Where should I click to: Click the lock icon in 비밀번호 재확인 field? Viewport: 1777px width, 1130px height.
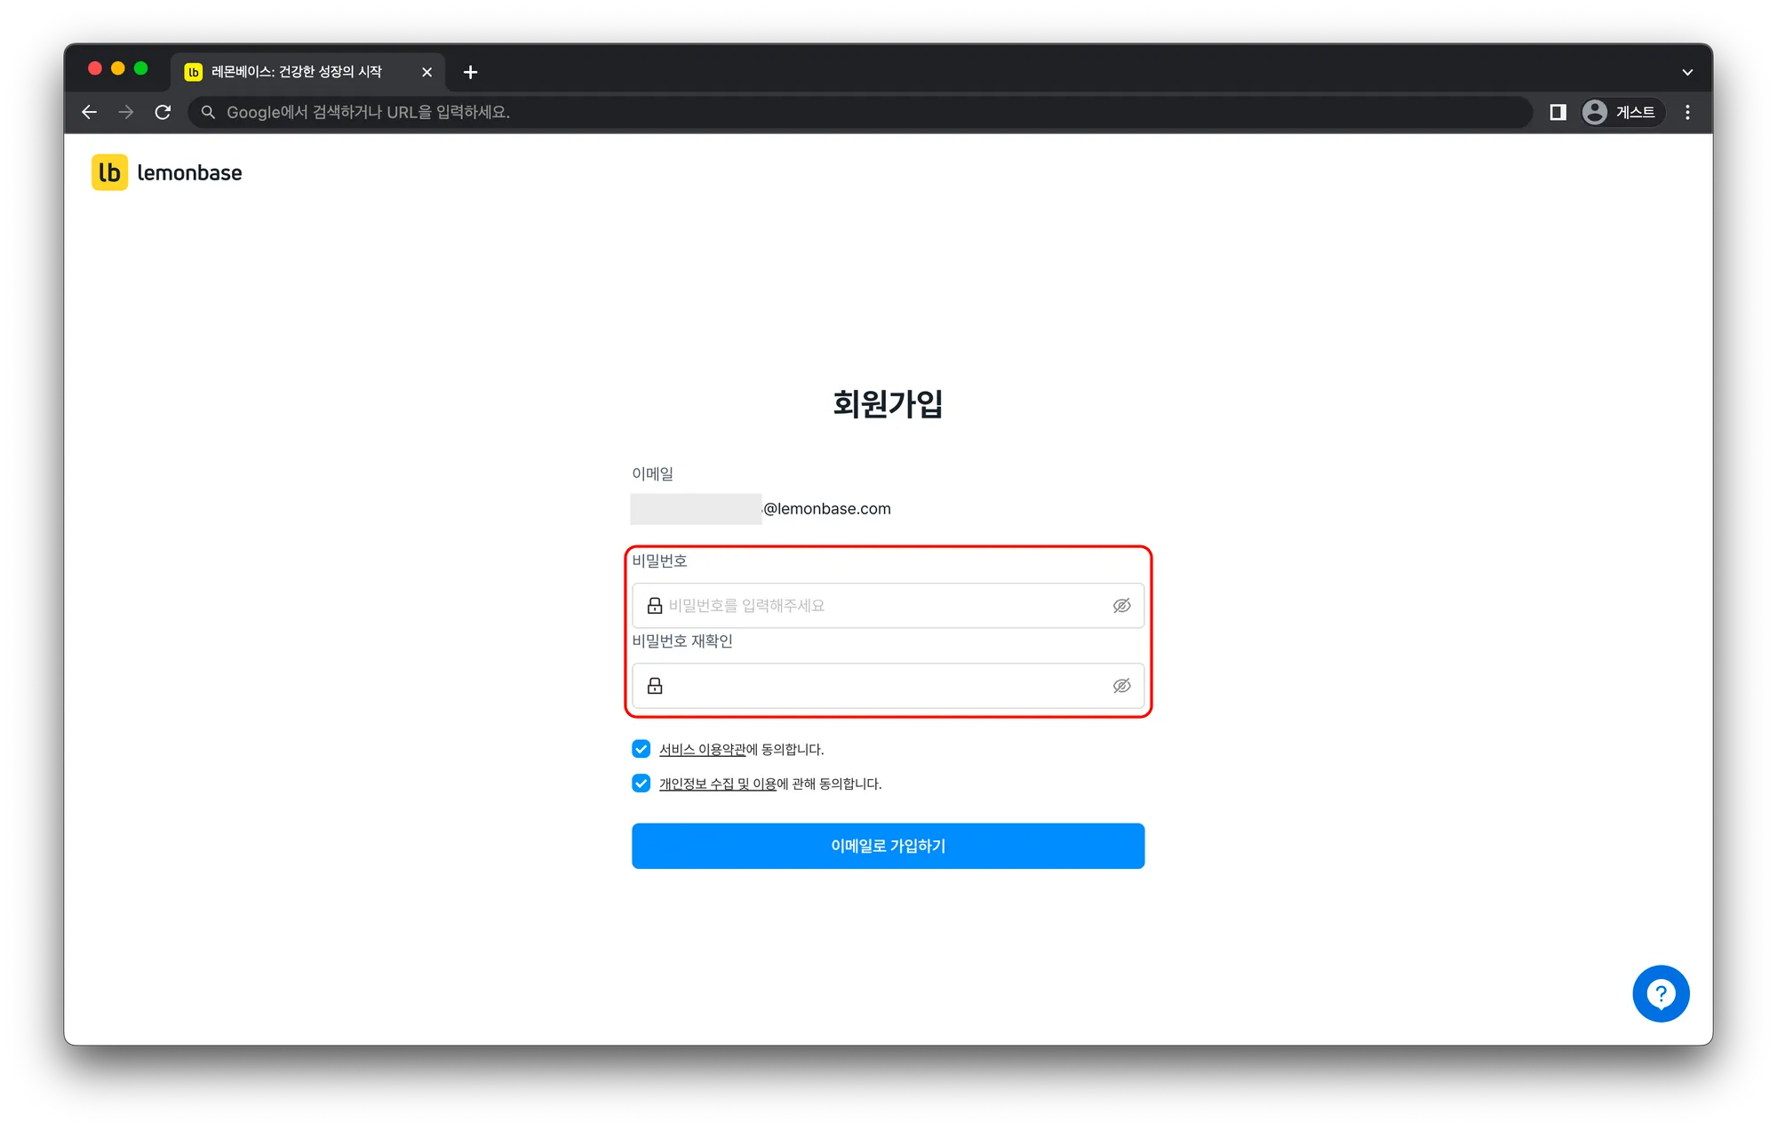(655, 685)
